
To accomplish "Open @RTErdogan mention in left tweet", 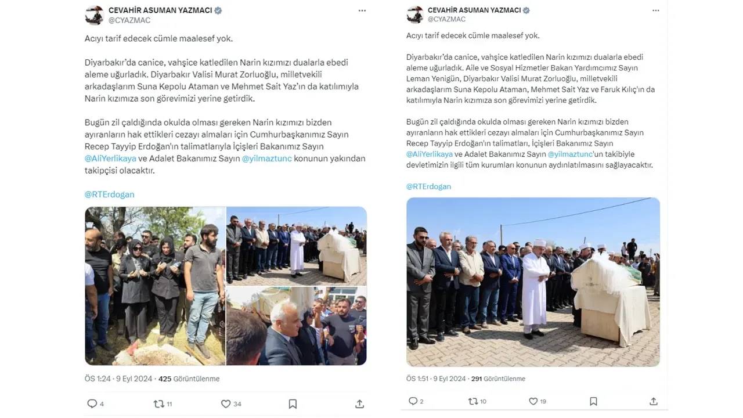I will pyautogui.click(x=109, y=194).
